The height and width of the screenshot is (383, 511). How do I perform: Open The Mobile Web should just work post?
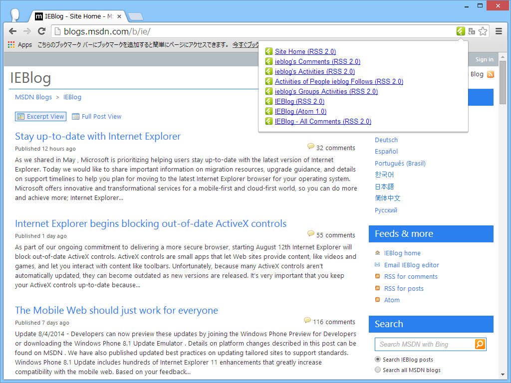tap(116, 310)
